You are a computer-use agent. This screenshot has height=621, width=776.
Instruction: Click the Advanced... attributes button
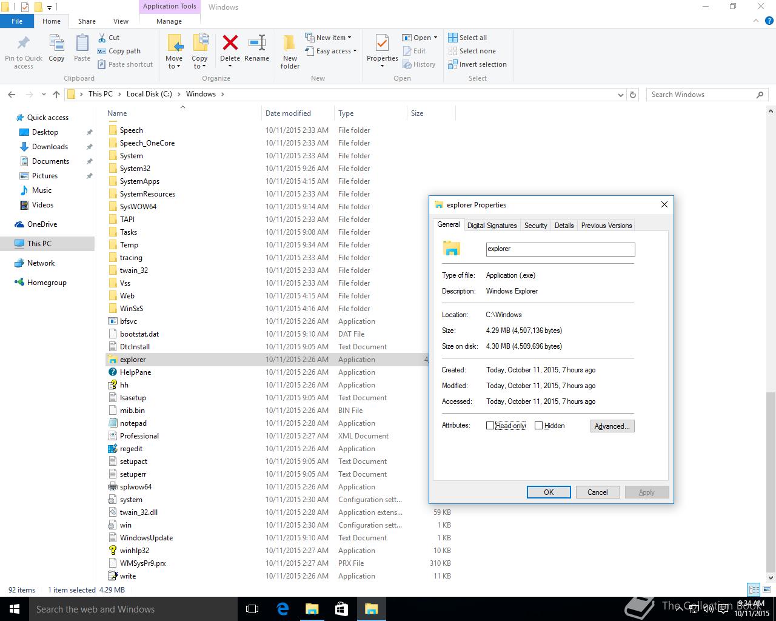[x=612, y=426]
